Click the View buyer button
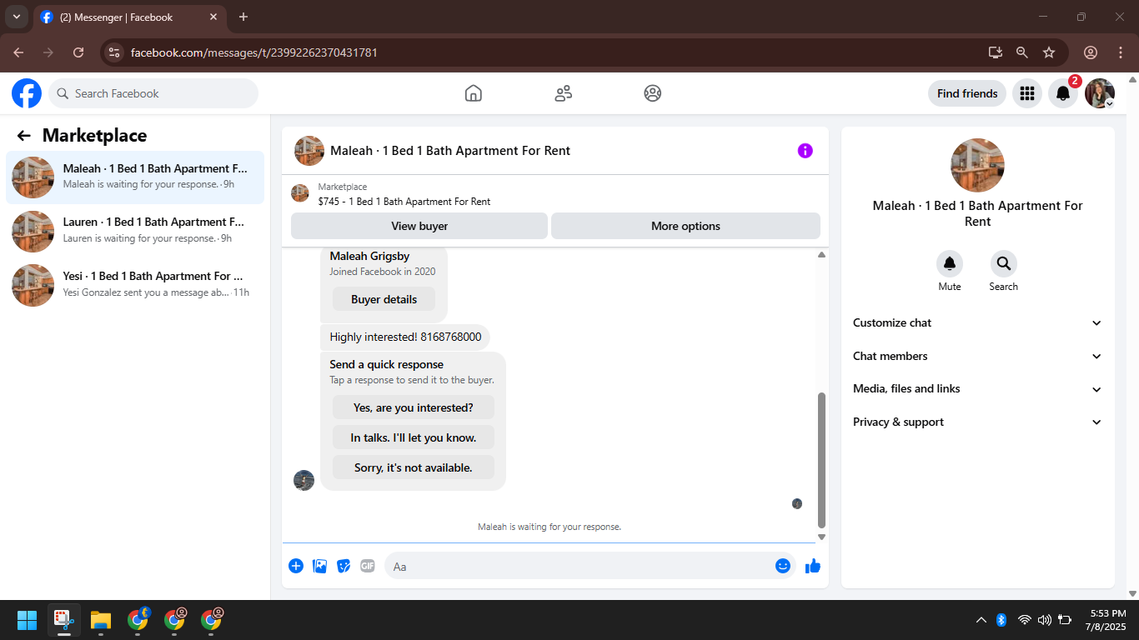This screenshot has height=640, width=1139. click(419, 226)
